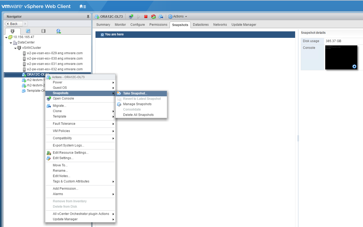Click the gear icon on console thumbnail
The width and height of the screenshot is (363, 227).
click(x=354, y=67)
